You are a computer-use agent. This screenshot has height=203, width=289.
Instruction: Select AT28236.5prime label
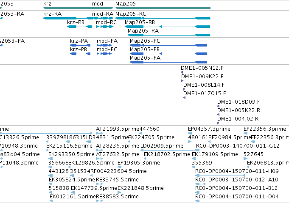pyautogui.click(x=118, y=145)
